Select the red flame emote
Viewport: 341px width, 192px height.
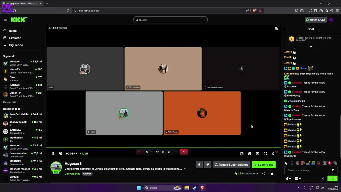[330, 163]
